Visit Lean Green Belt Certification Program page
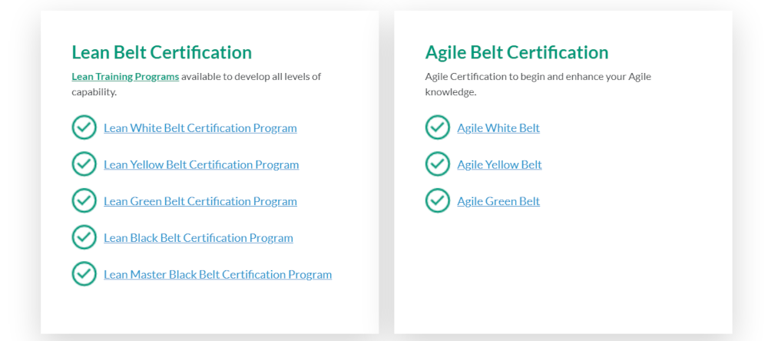 200,201
